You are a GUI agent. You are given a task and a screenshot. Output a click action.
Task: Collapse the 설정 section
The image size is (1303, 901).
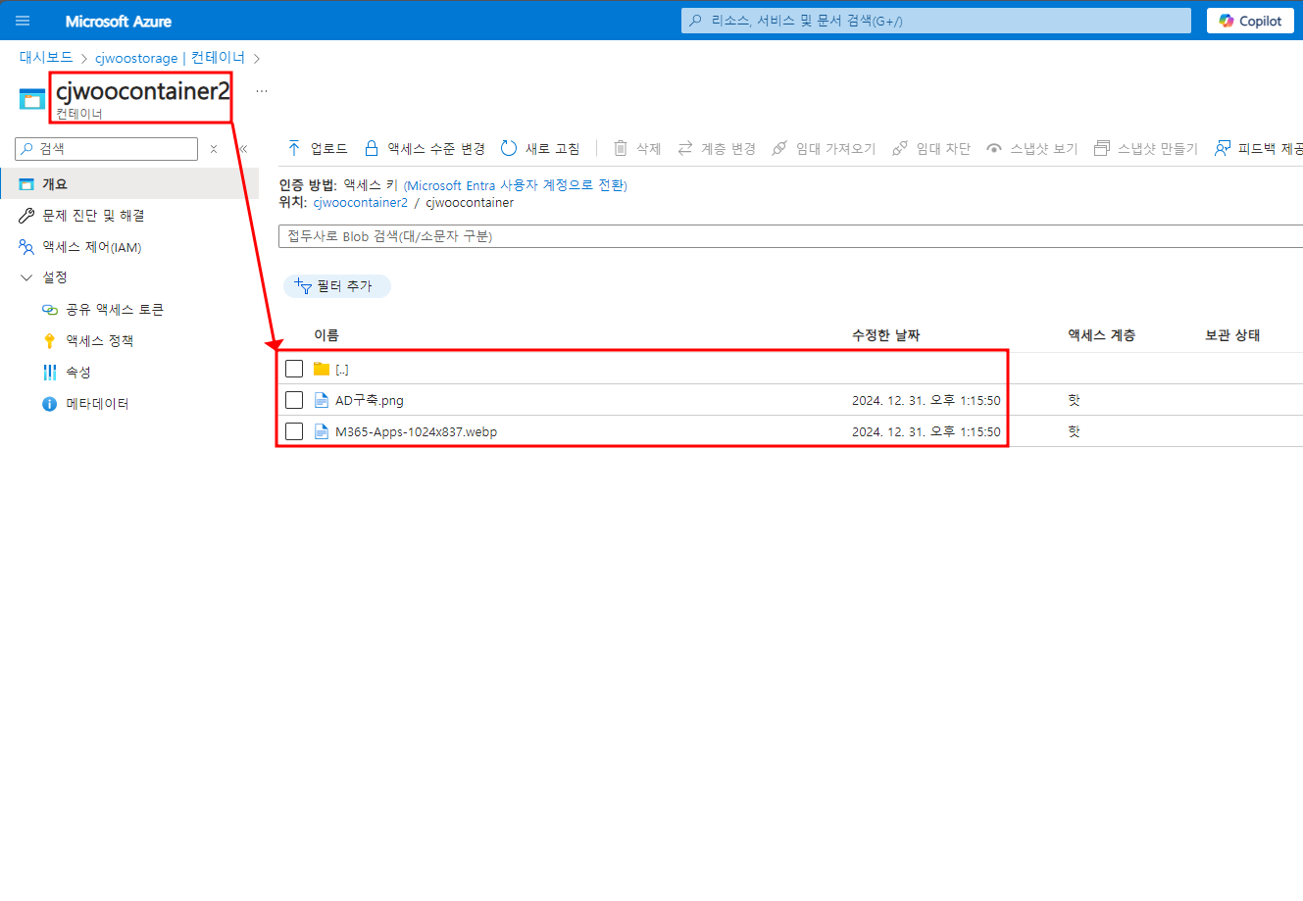tap(26, 277)
